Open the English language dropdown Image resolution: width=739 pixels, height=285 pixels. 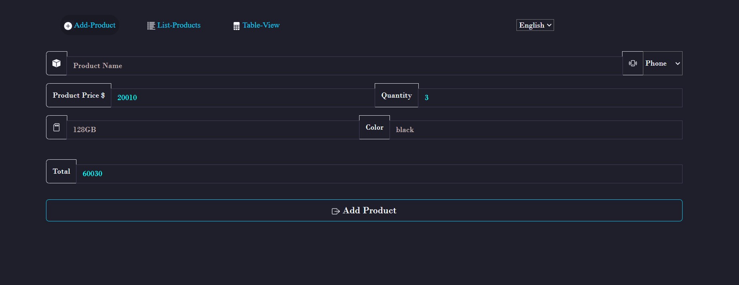coord(535,25)
